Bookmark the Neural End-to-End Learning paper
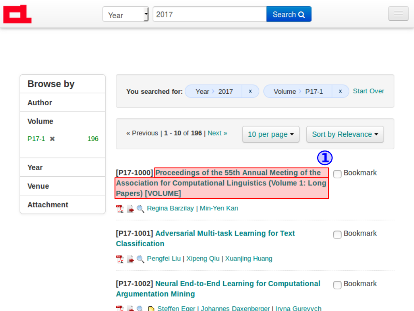 [x=337, y=285]
